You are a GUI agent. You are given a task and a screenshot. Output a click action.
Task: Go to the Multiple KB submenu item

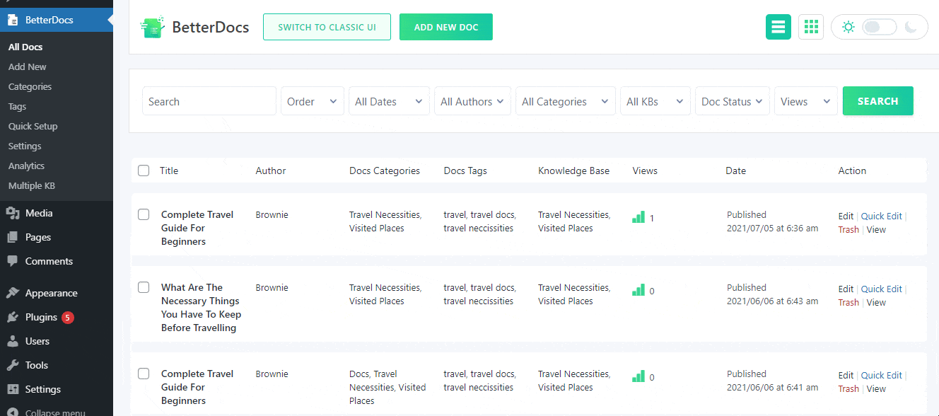click(x=31, y=185)
